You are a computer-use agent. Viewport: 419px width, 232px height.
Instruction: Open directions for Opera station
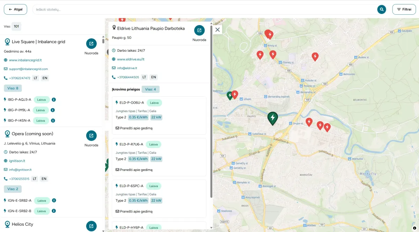pos(91,136)
